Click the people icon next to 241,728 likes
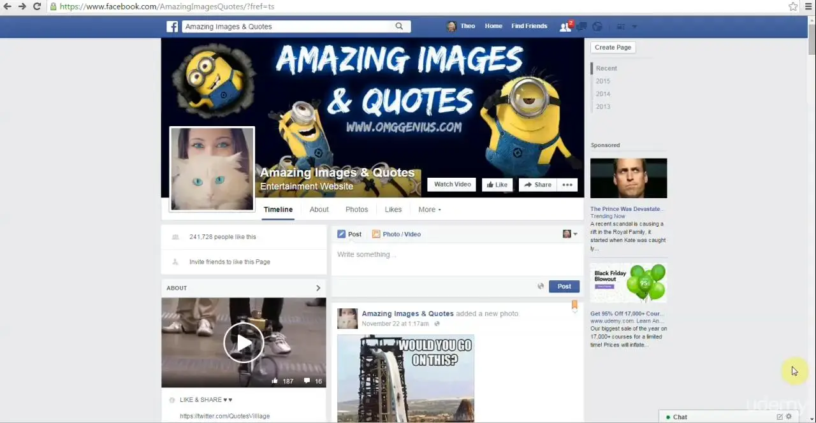The height and width of the screenshot is (423, 816). (175, 237)
